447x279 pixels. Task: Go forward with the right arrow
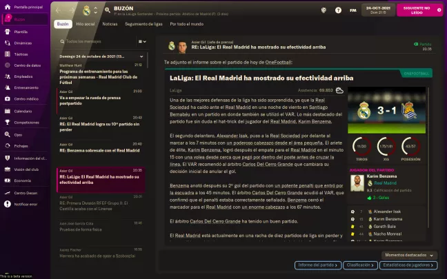click(x=72, y=10)
